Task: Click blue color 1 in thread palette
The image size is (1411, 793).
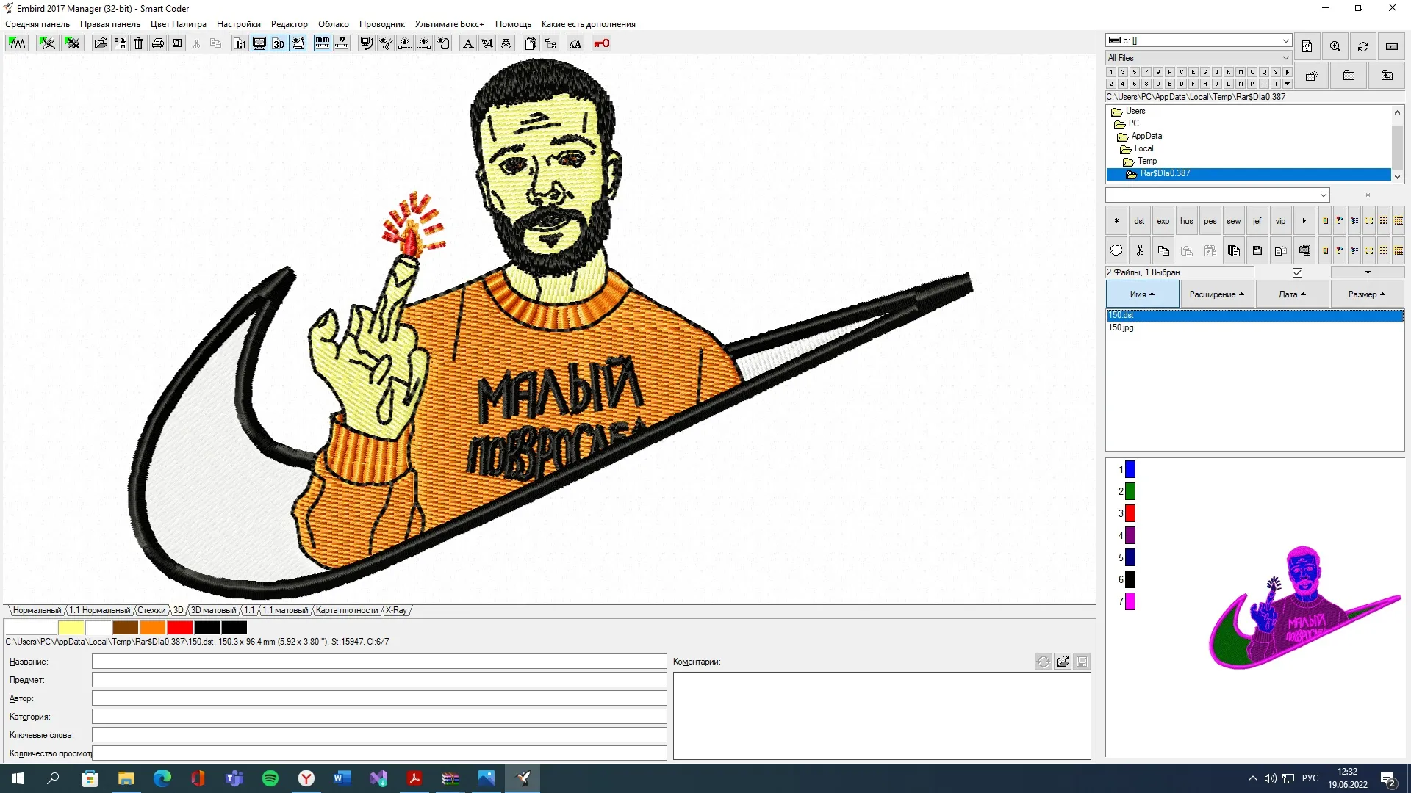Action: coord(1130,469)
